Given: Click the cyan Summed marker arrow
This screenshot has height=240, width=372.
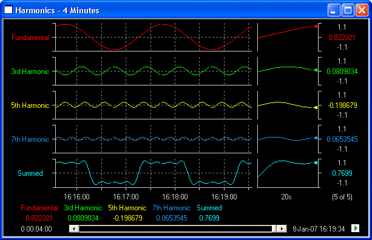Looking at the screenshot, I should 316,162.
